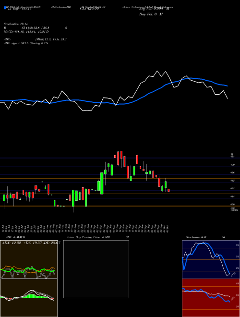Click the last red candlestick on the chart

click(x=168, y=191)
